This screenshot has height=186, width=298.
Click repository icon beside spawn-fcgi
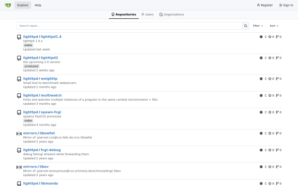click(x=19, y=113)
